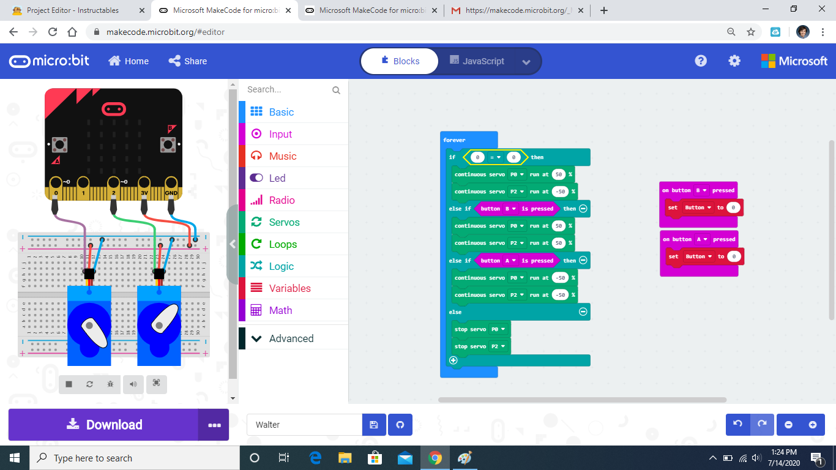Image resolution: width=836 pixels, height=470 pixels.
Task: Redo the last undone change
Action: (x=762, y=425)
